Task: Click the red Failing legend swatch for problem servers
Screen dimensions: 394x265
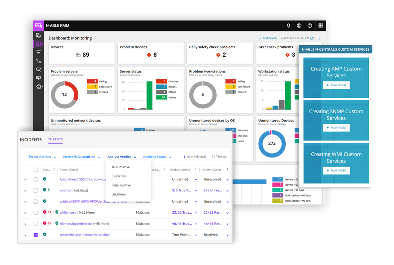Action: 92,81
